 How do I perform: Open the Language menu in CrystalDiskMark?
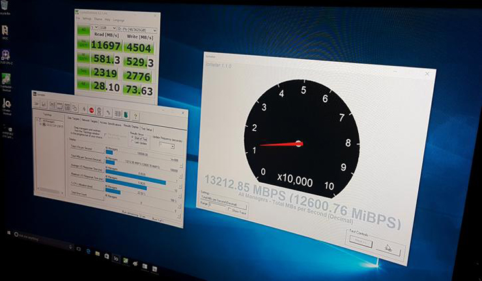(119, 20)
